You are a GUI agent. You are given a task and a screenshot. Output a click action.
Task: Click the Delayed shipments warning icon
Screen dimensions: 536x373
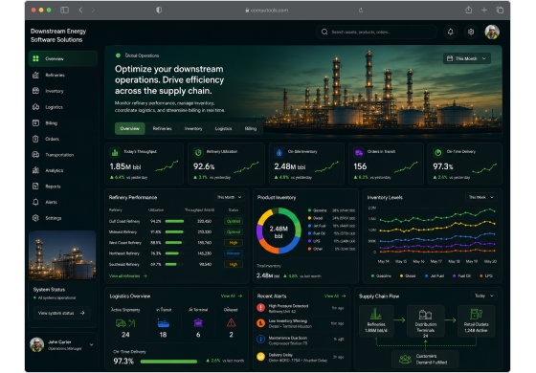click(231, 323)
